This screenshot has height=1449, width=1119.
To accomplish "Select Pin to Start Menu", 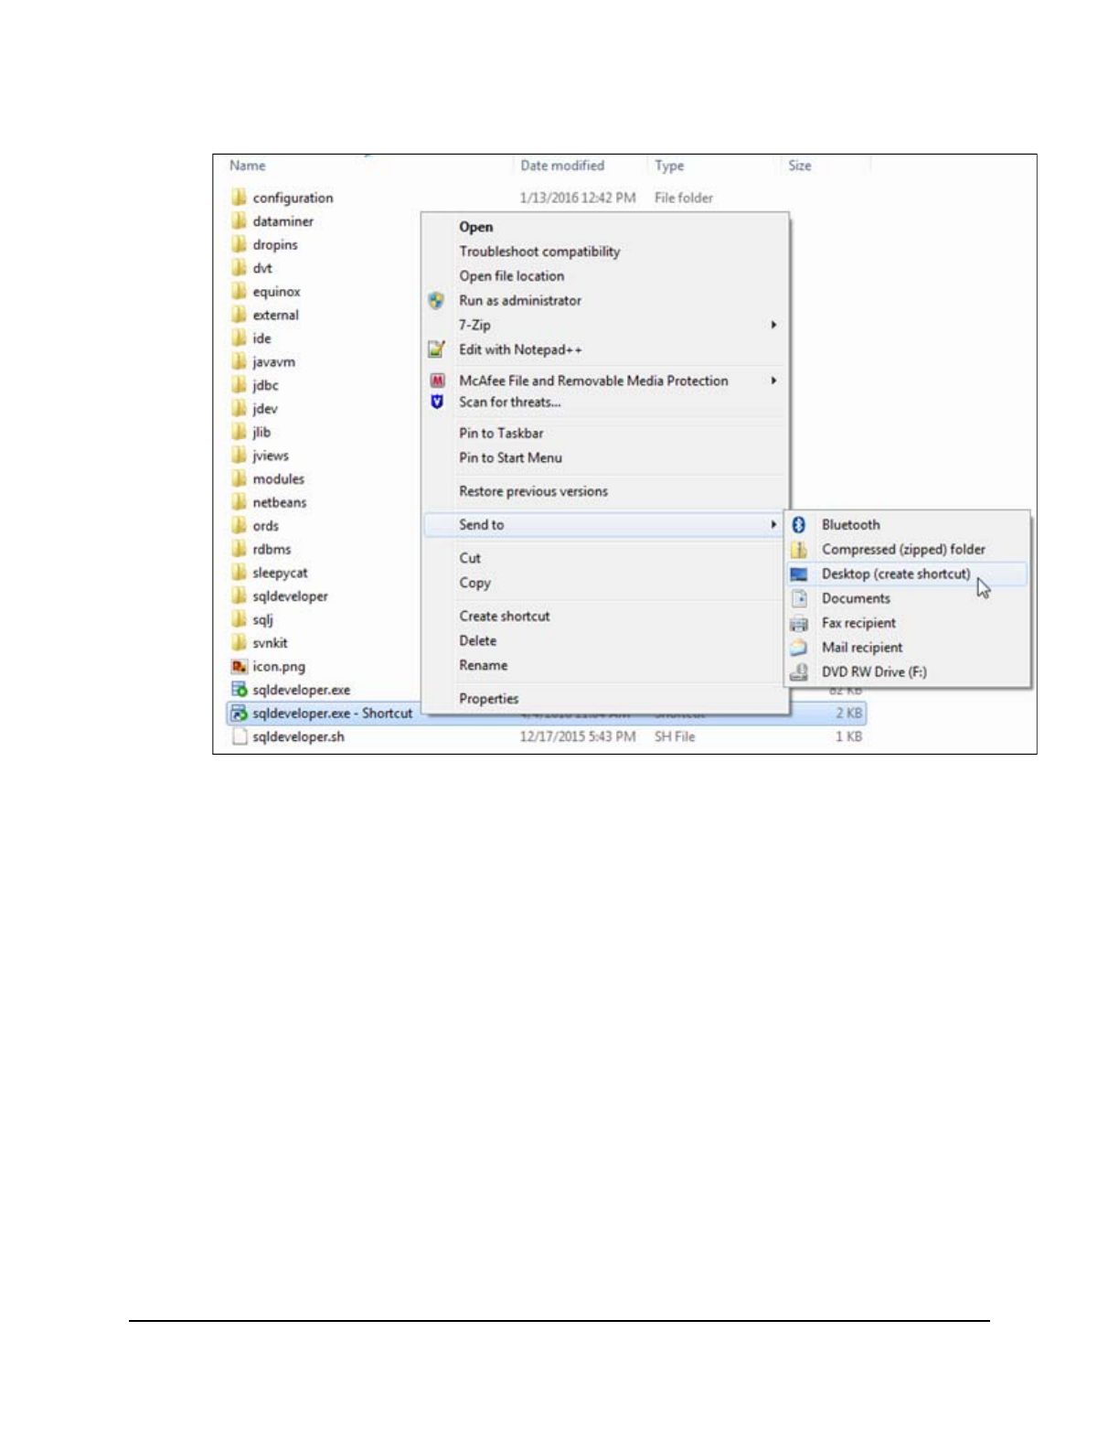I will (511, 457).
